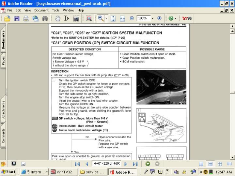Switch to Fit Page view

(x=113, y=19)
